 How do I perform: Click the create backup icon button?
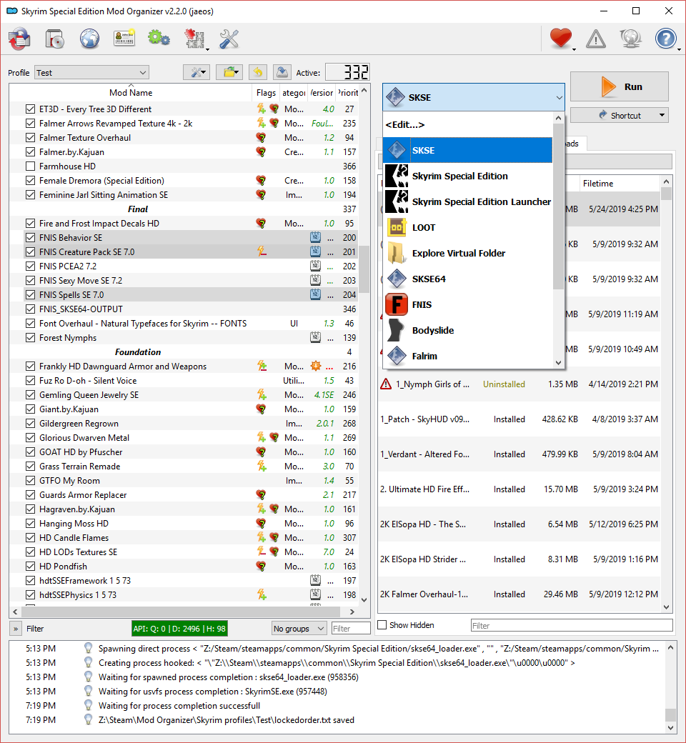pyautogui.click(x=282, y=72)
